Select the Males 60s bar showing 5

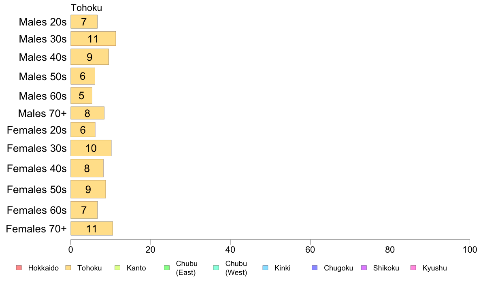point(81,96)
